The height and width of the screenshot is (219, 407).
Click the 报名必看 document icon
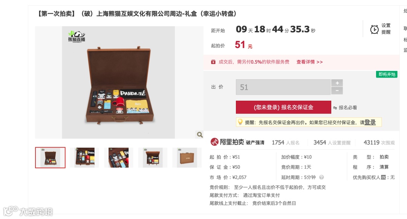335,108
